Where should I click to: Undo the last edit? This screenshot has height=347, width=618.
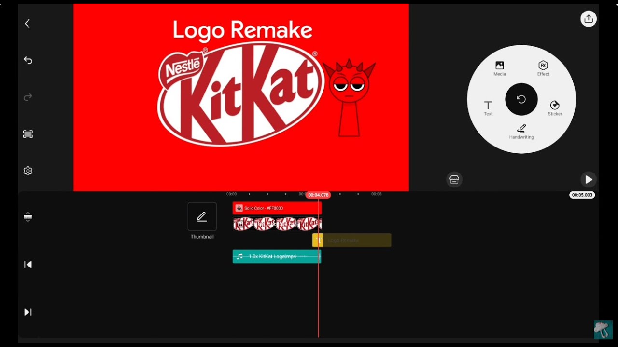point(28,60)
